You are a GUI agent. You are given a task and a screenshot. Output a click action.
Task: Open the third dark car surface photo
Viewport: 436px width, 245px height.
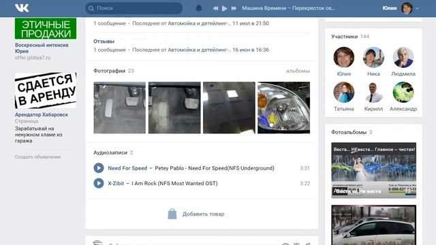click(229, 108)
